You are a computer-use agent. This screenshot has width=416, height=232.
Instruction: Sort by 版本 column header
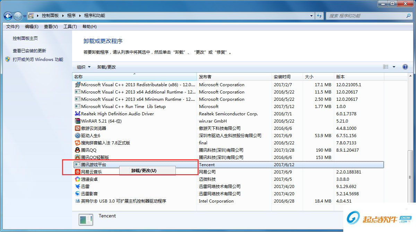359,77
